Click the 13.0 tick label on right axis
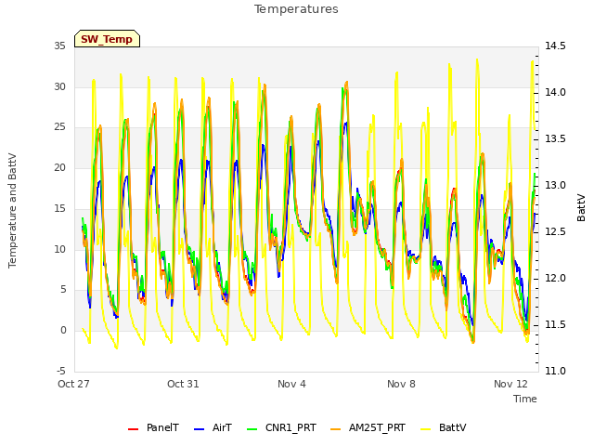The image size is (594, 446). tap(555, 185)
